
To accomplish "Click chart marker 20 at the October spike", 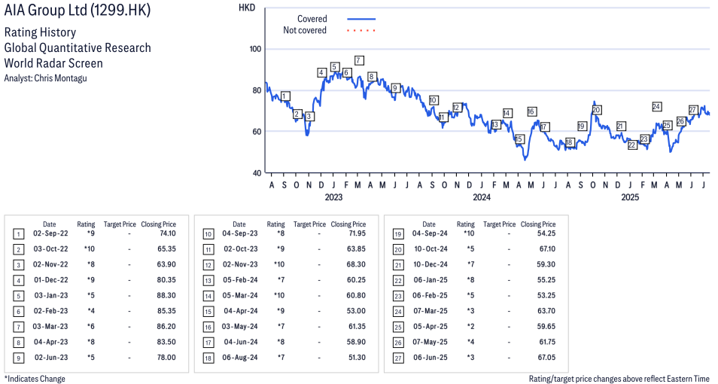I will 596,110.
